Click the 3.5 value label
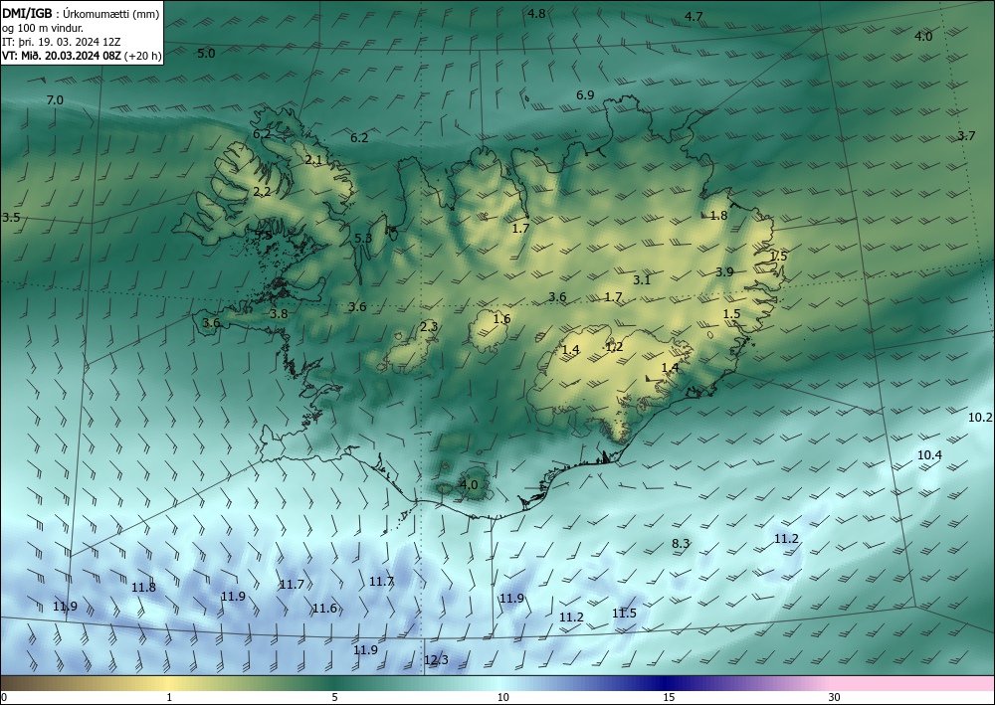This screenshot has width=995, height=705. point(11,217)
